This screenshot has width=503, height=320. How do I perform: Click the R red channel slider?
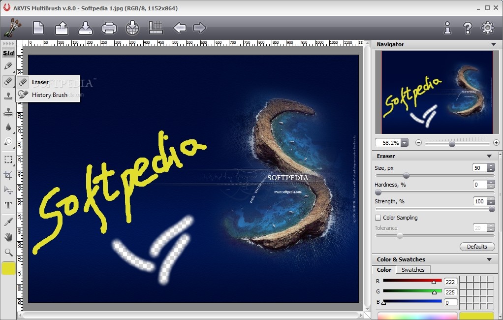(x=412, y=281)
